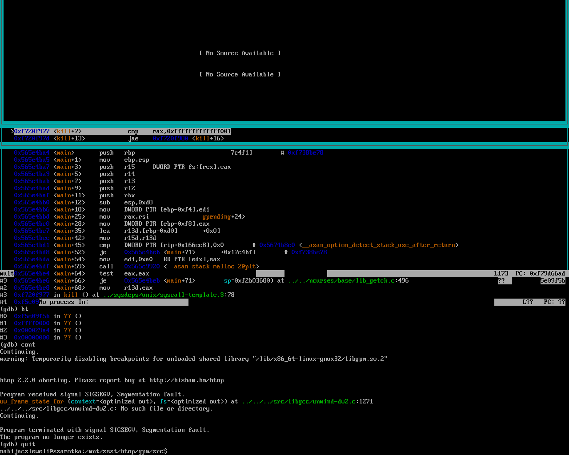Click the upper 'No Source Available' message

(240, 53)
